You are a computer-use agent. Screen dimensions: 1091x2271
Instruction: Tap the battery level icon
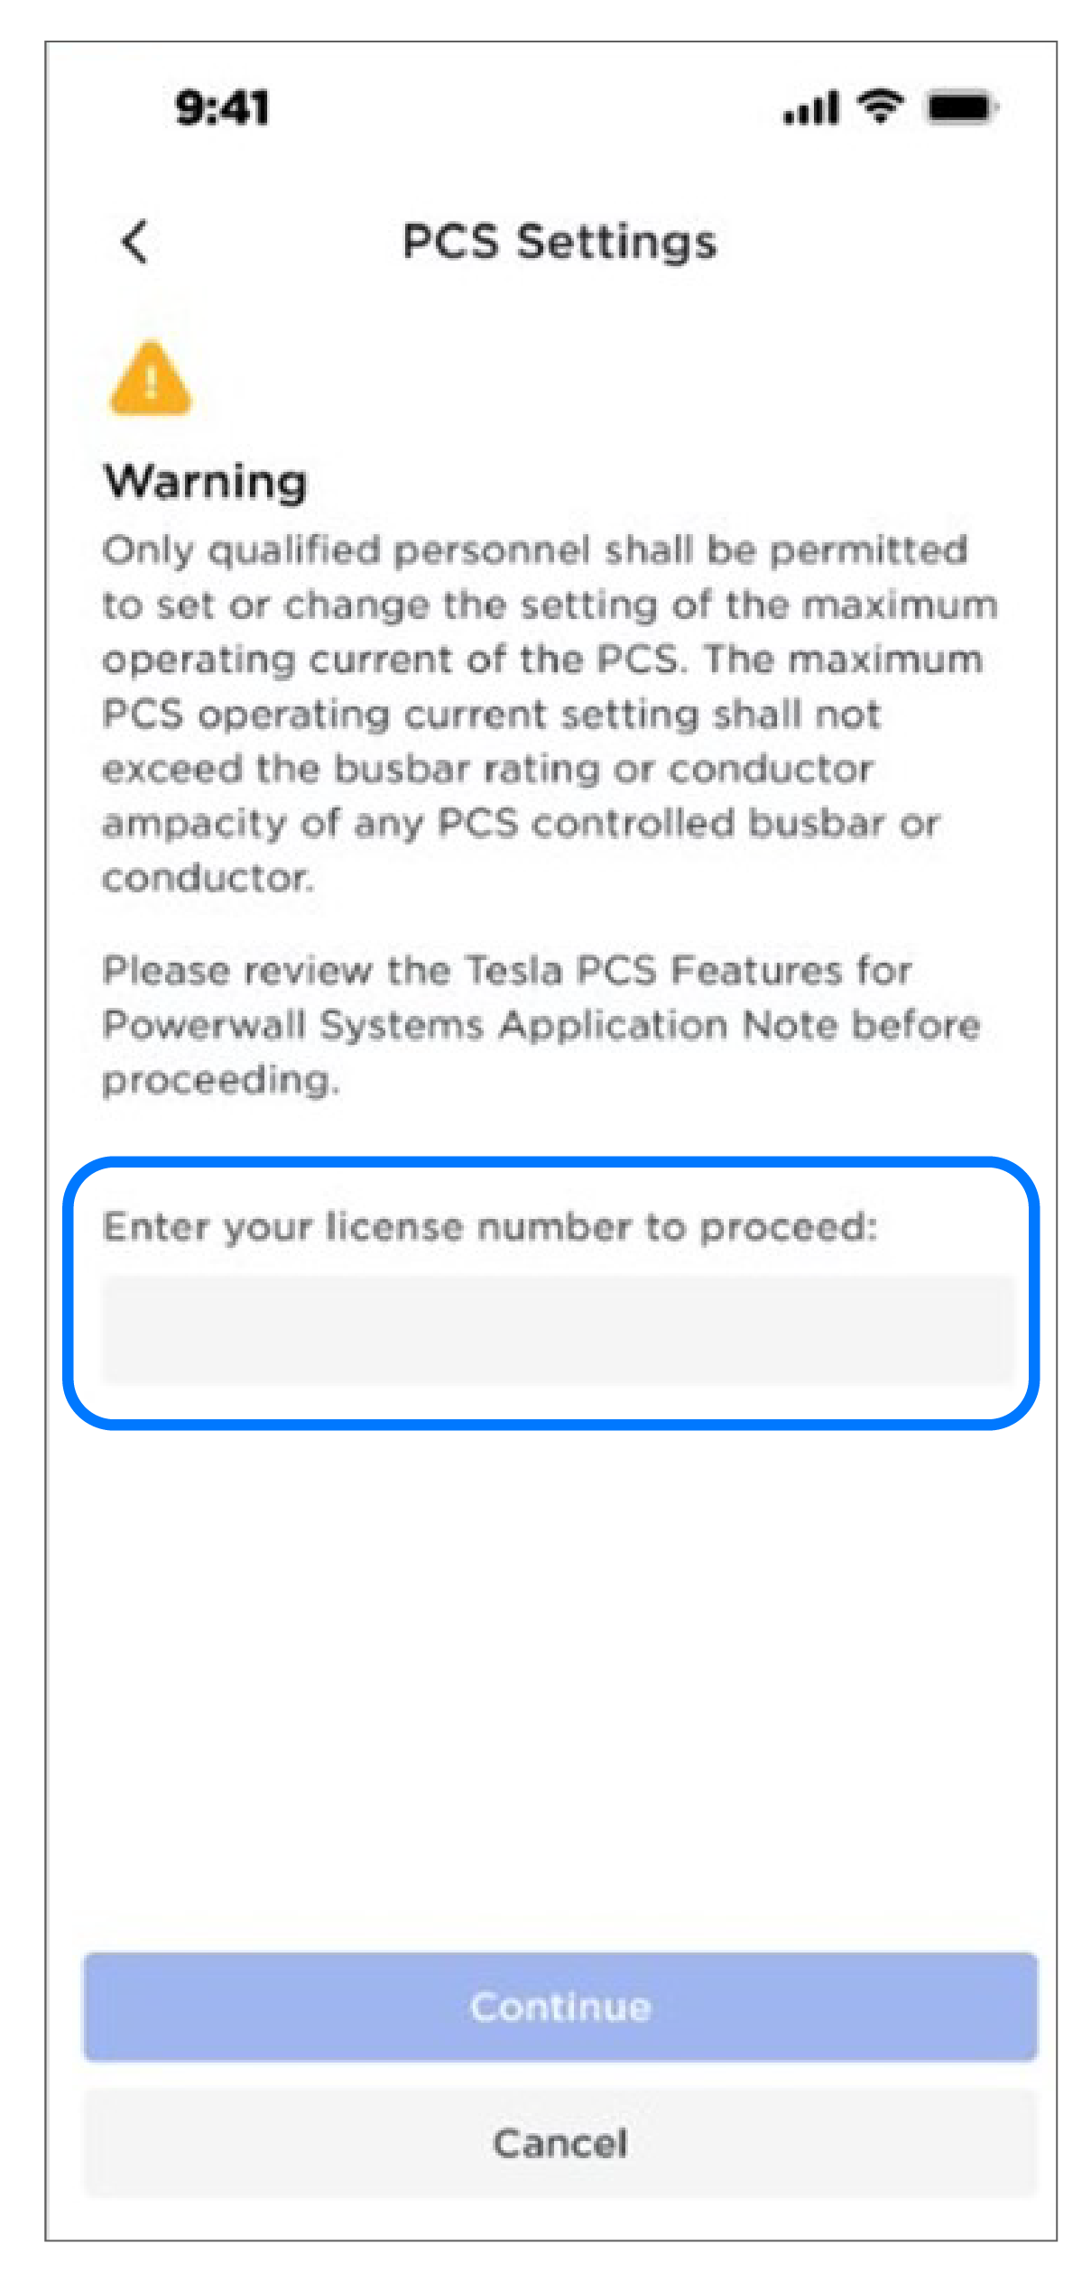[x=962, y=107]
